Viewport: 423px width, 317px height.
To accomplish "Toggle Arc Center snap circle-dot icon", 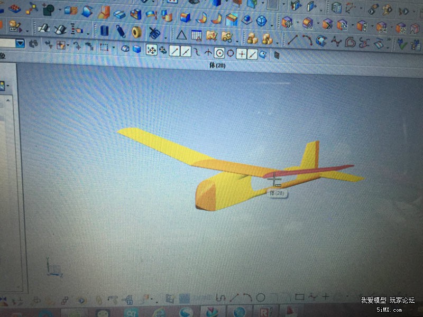I will (x=219, y=53).
